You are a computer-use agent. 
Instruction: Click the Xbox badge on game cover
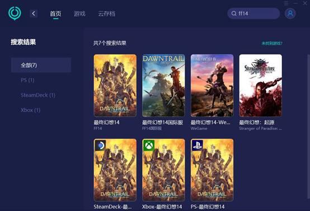pos(148,146)
